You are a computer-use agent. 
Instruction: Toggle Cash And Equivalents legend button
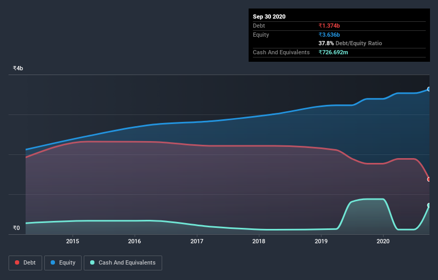(123, 263)
